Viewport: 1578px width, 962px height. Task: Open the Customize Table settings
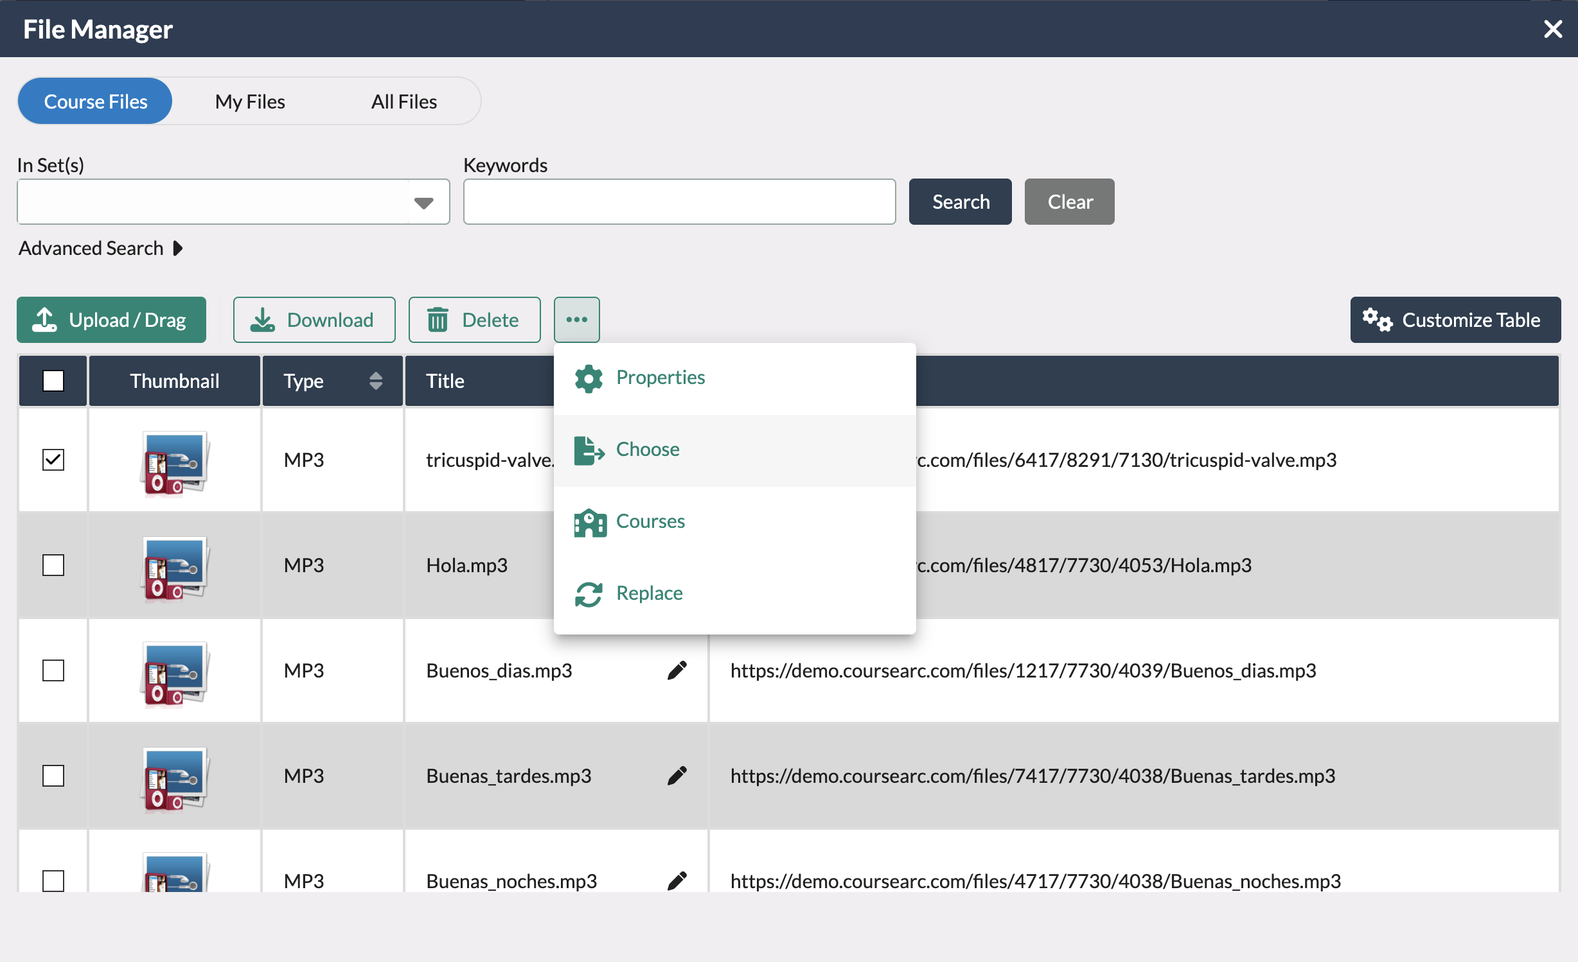coord(1455,319)
